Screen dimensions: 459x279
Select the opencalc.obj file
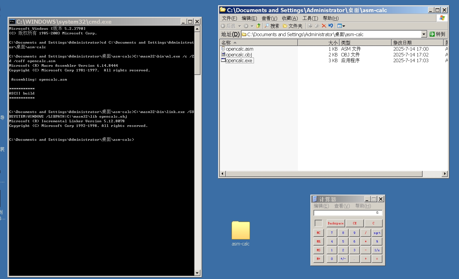[x=239, y=55]
